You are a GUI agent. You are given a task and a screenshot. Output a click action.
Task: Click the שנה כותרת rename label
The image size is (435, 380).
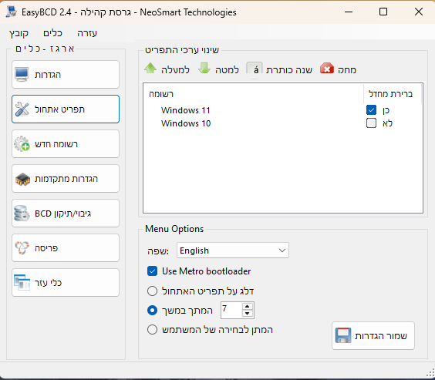coord(289,69)
